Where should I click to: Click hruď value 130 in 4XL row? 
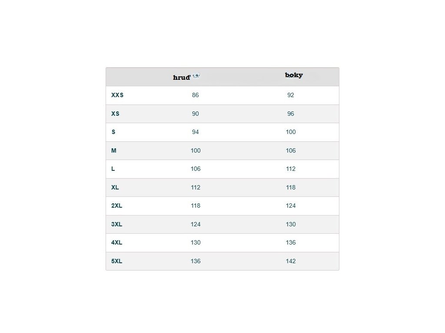196,243
